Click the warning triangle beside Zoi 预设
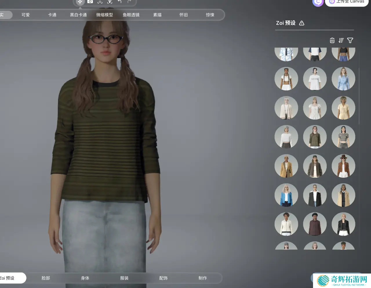371x288 pixels. [x=302, y=23]
